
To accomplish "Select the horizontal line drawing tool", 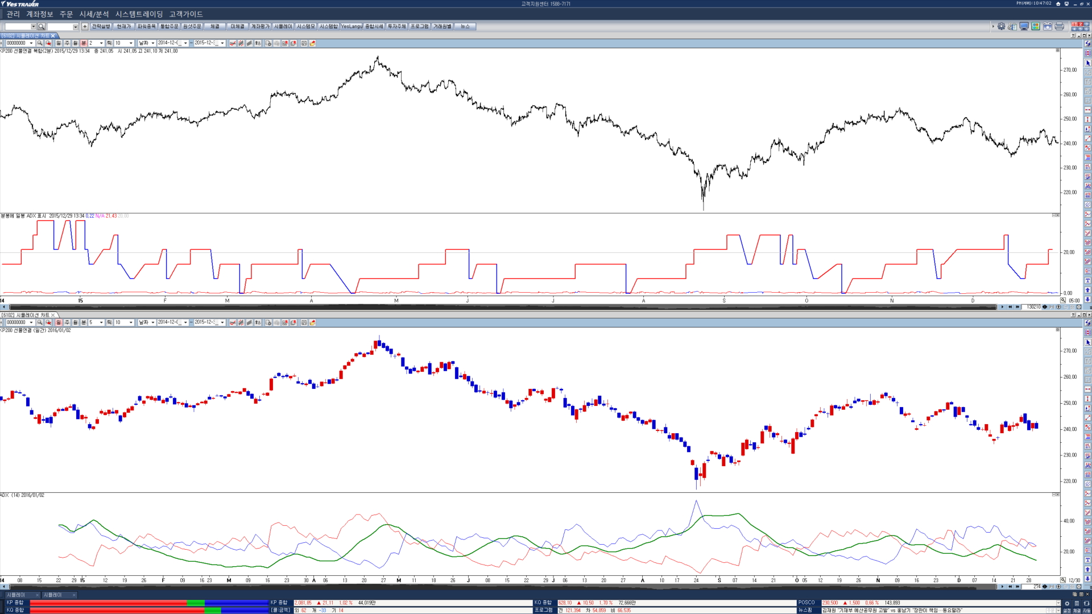I will coord(1087,110).
